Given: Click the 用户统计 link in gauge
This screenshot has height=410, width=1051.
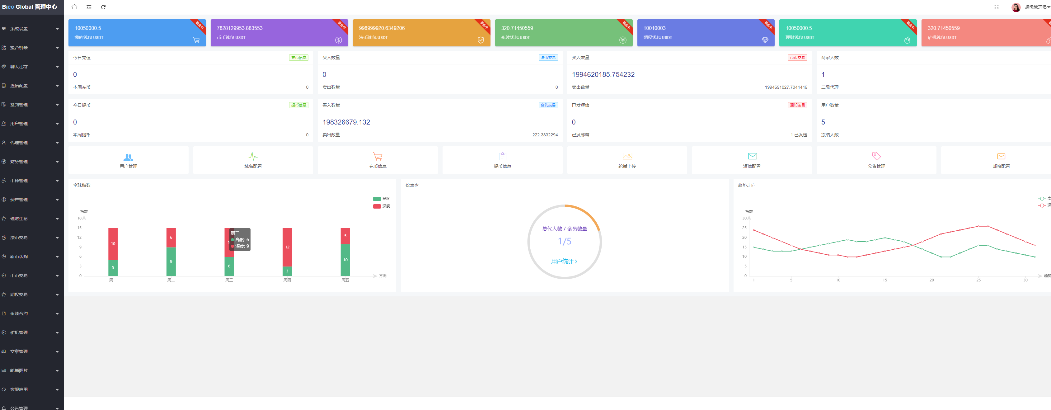Looking at the screenshot, I should (564, 262).
